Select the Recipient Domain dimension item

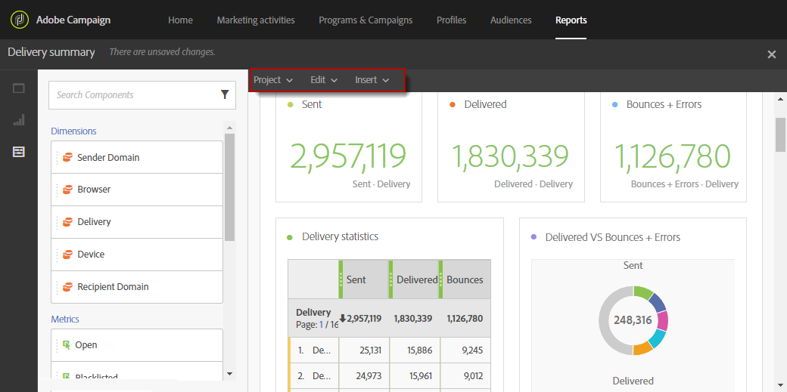click(x=113, y=287)
